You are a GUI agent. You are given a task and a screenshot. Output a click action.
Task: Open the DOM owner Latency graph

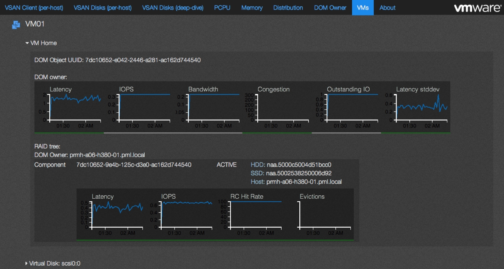(69, 107)
